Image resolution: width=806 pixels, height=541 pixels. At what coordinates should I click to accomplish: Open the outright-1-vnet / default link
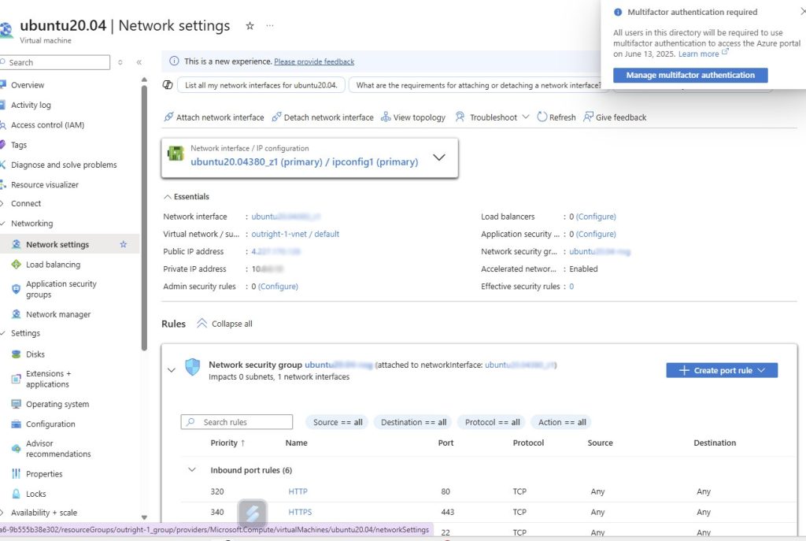point(295,234)
